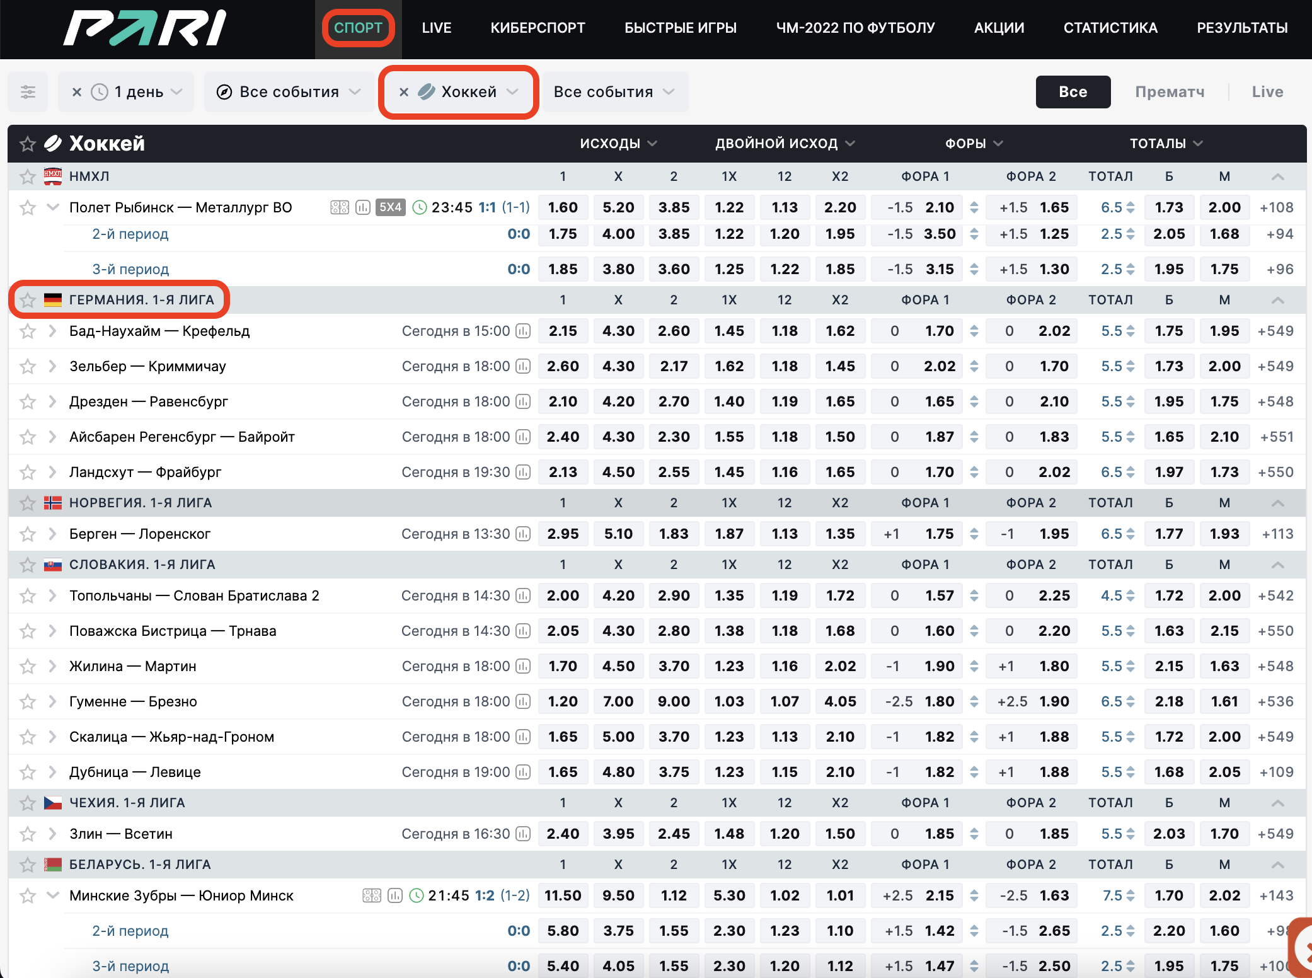Open the АКЦИИ tab

(x=999, y=28)
